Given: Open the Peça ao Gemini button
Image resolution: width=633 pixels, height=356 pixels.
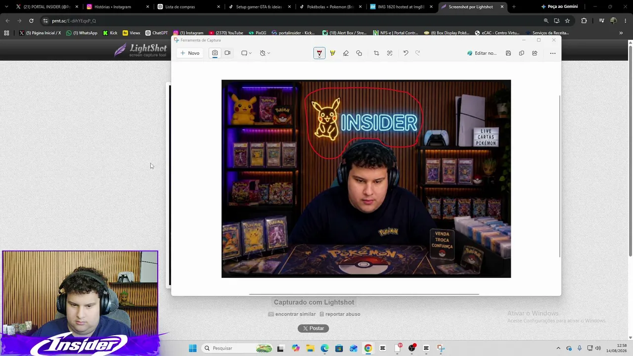Looking at the screenshot, I should click(x=559, y=7).
